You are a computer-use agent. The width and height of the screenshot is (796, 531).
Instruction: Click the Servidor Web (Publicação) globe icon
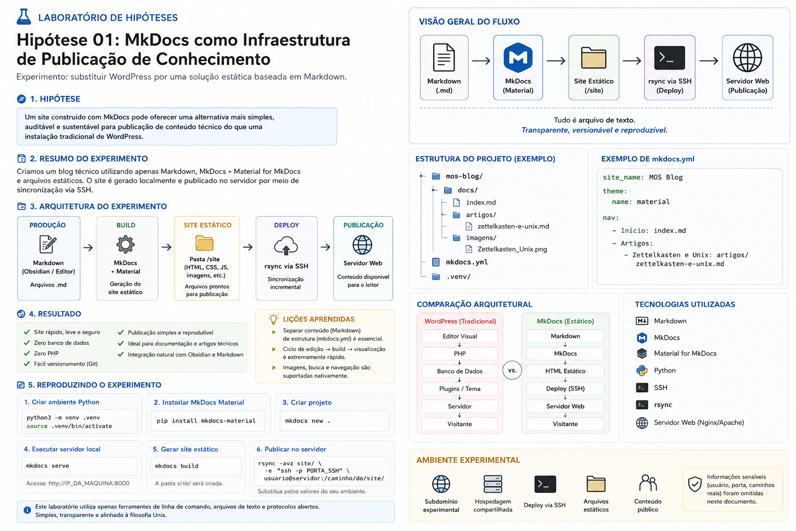(x=747, y=58)
